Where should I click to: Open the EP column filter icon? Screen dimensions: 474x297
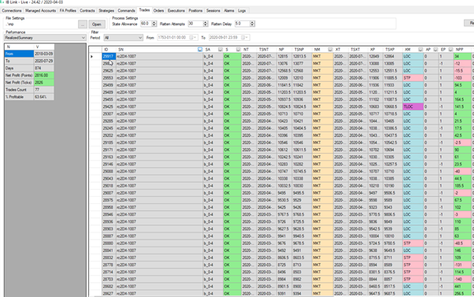(450, 50)
